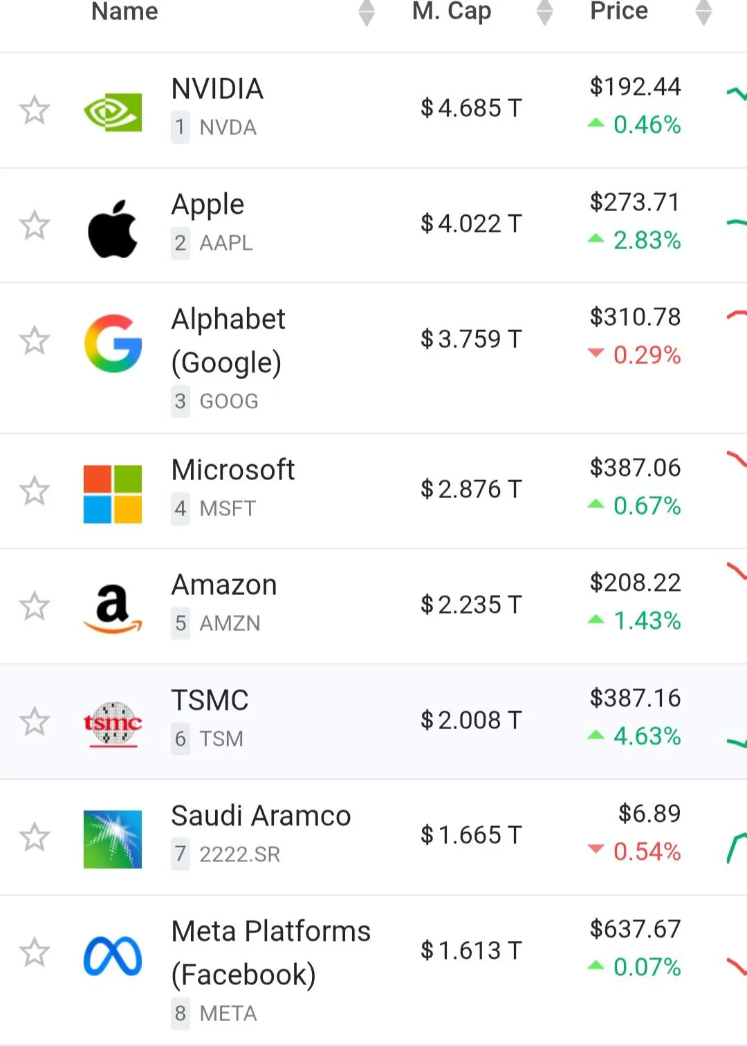747x1046 pixels.
Task: Sort by Name using the arrows
Action: [x=367, y=12]
